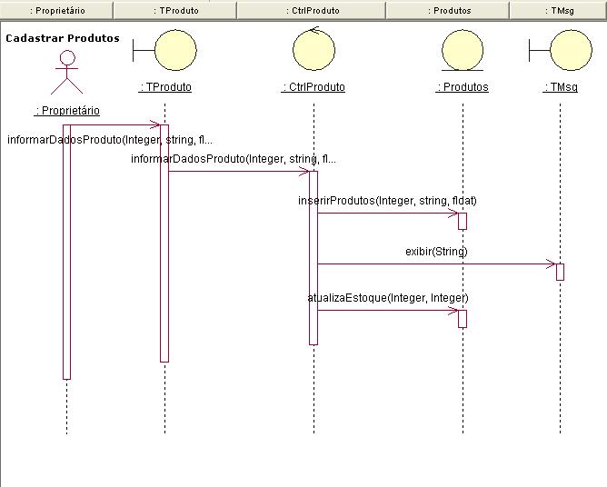
Task: Select the atualizaEstoque message label
Action: click(388, 297)
